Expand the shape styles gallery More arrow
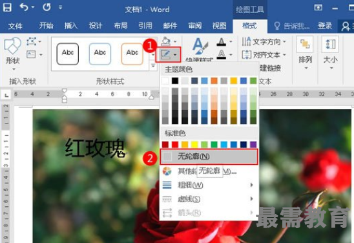The height and width of the screenshot is (243, 354). pos(153,66)
